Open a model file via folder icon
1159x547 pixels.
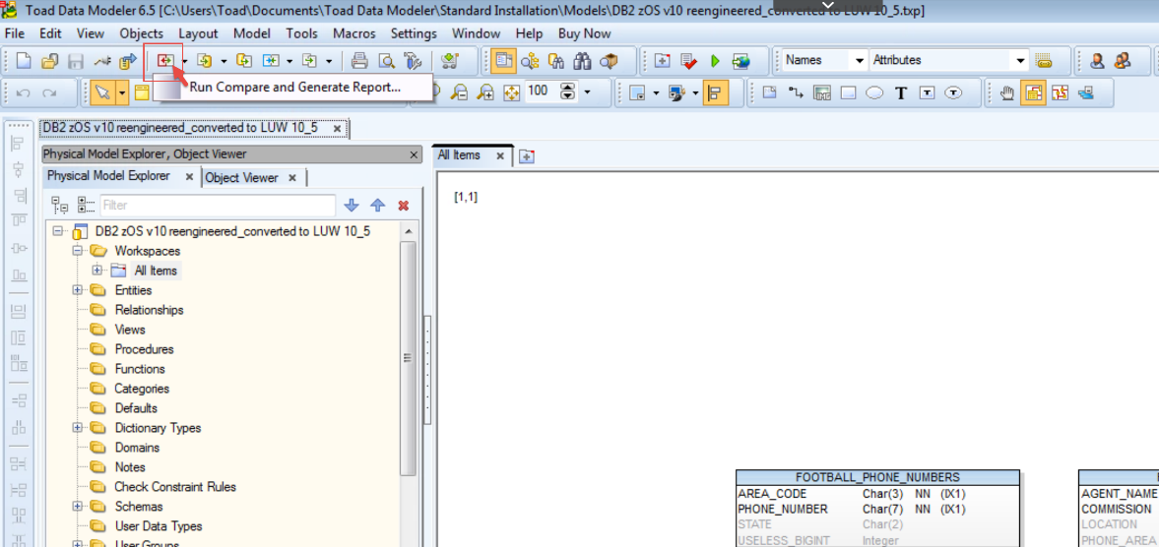[x=50, y=61]
